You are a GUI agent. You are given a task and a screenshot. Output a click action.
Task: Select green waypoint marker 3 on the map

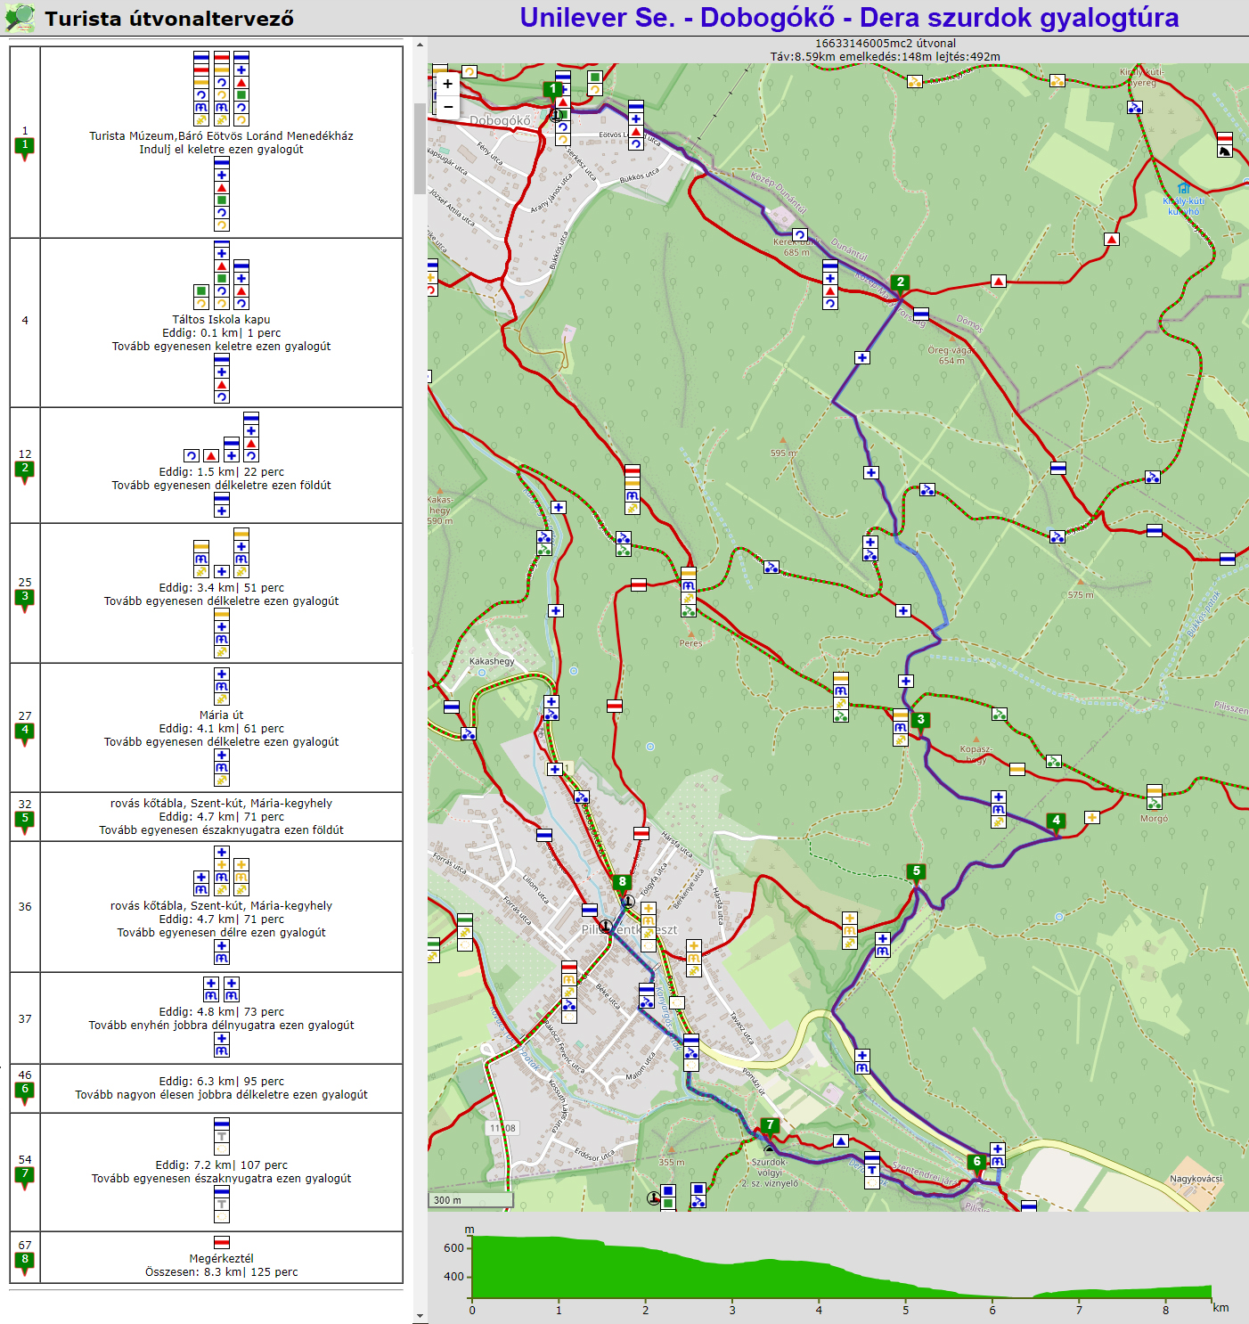(920, 720)
